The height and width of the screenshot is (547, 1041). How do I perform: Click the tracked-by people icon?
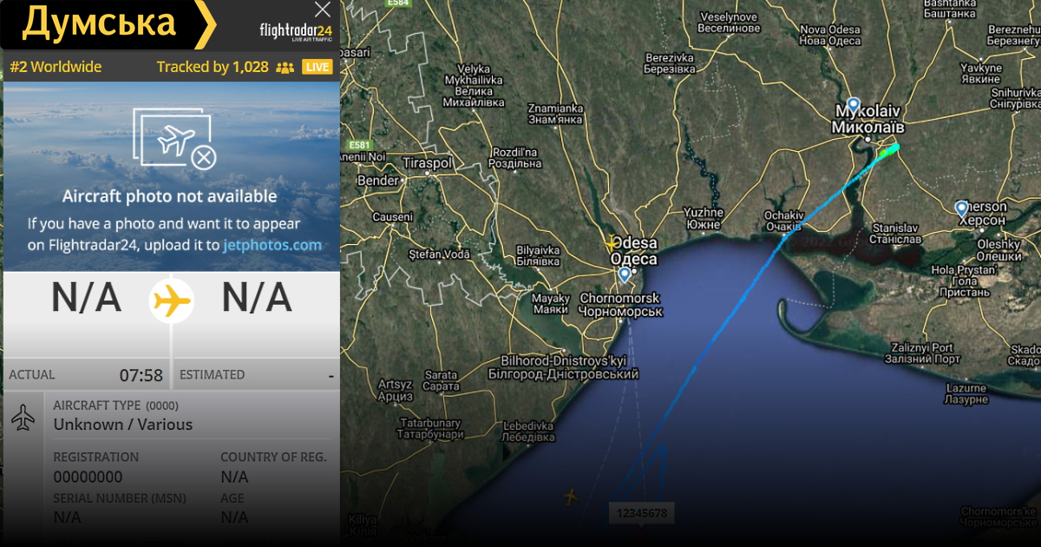click(x=285, y=67)
